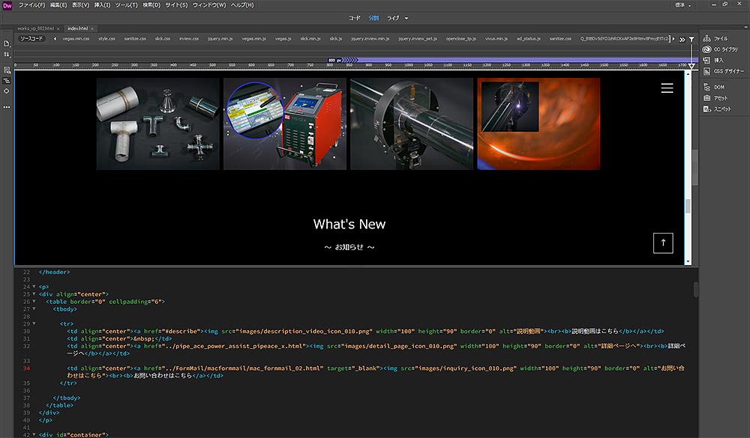This screenshot has height=438, width=750.
Task: Switch to works_vp_002.html document tab
Action: (x=35, y=28)
